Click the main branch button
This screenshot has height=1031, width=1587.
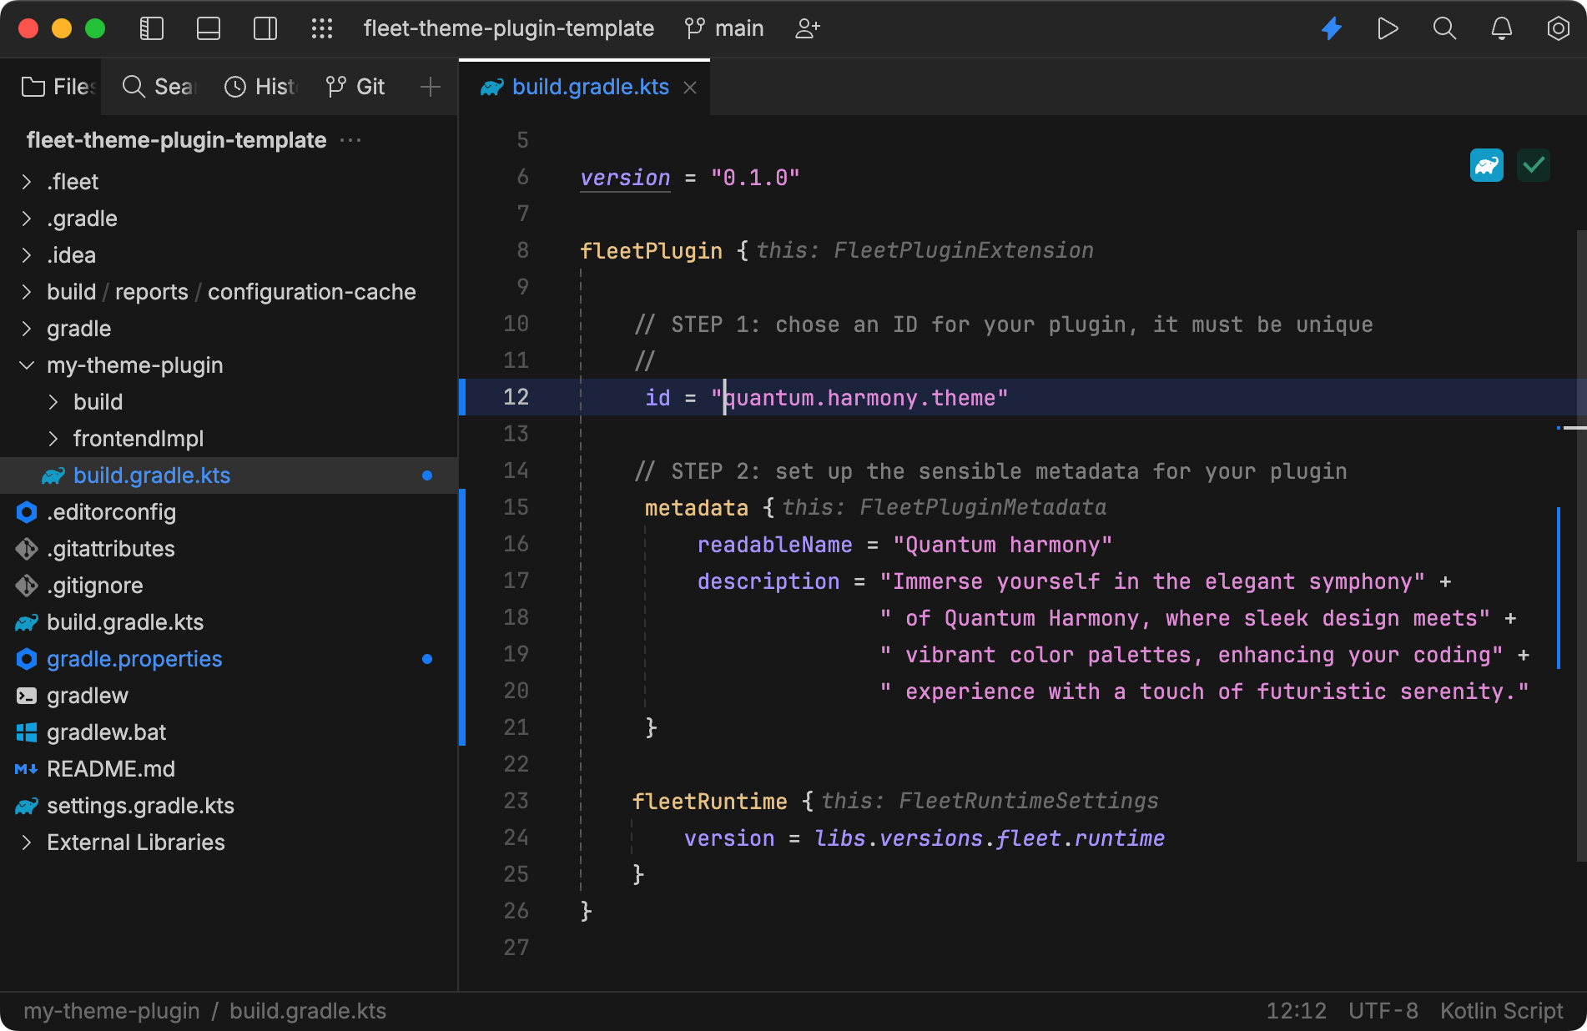(x=723, y=28)
